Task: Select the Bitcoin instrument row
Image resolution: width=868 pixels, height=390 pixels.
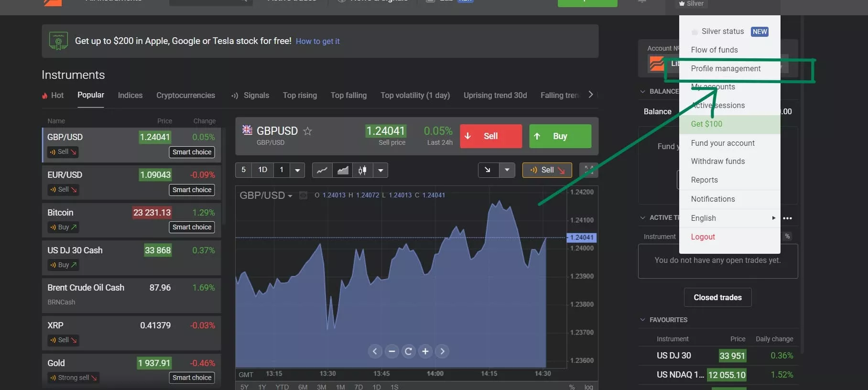Action: [131, 220]
